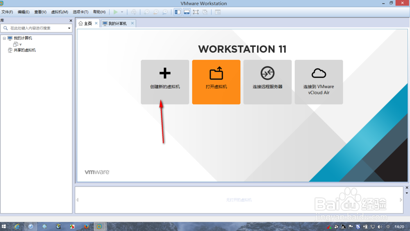Click the network icon in system tray

click(x=373, y=227)
